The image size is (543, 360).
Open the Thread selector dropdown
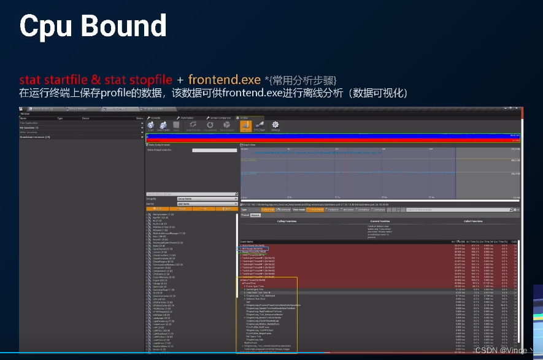[255, 215]
